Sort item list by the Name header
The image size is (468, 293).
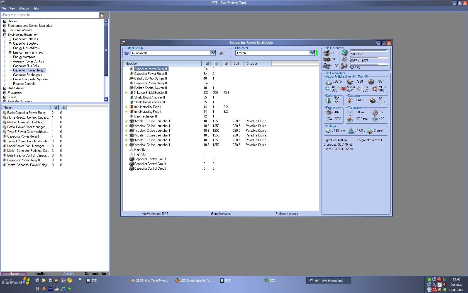26,107
